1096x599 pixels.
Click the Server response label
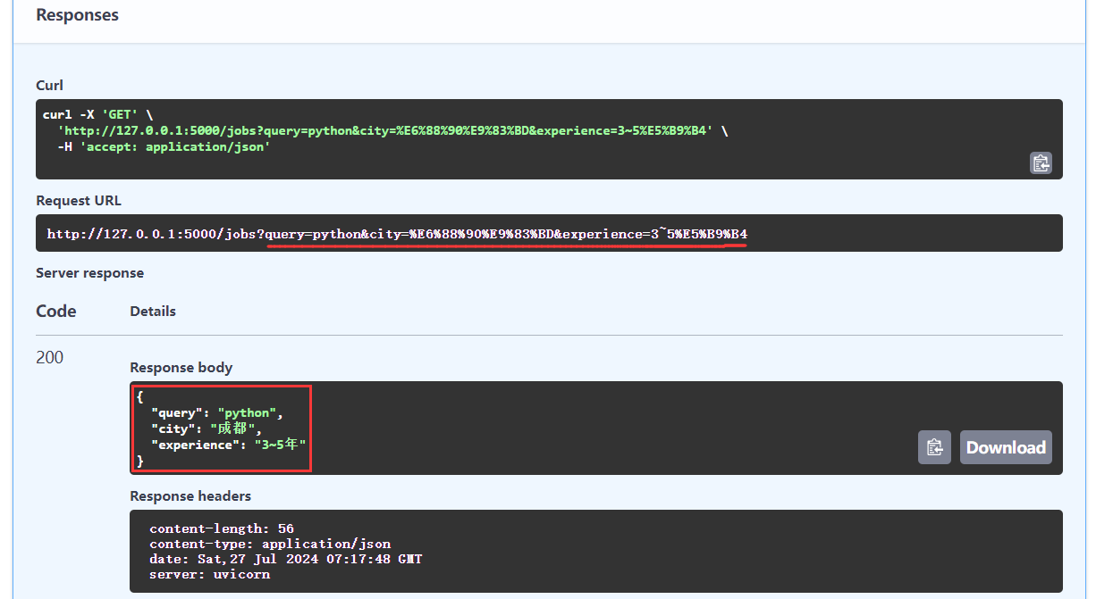89,272
